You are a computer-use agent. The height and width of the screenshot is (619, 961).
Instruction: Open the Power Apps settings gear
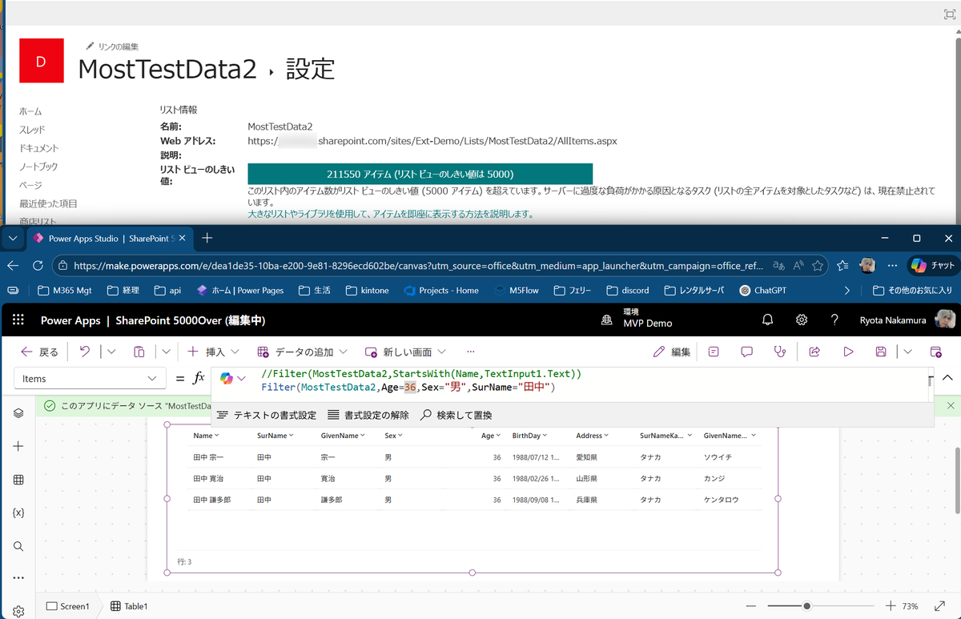[801, 320]
